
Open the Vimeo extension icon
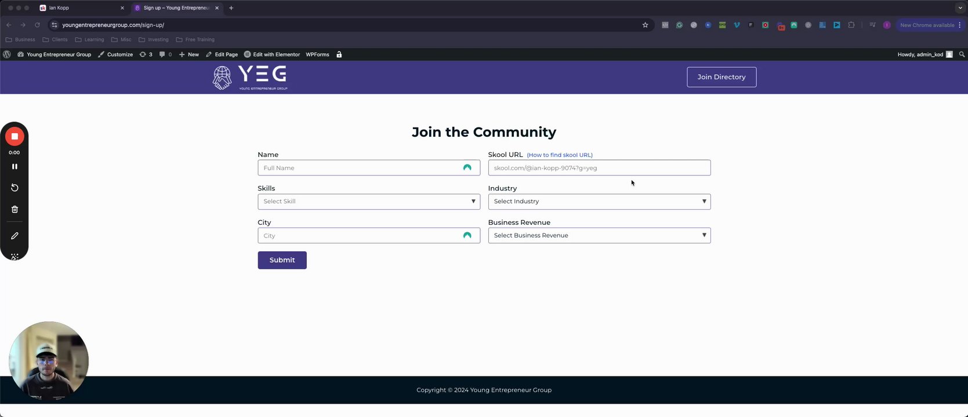(737, 25)
